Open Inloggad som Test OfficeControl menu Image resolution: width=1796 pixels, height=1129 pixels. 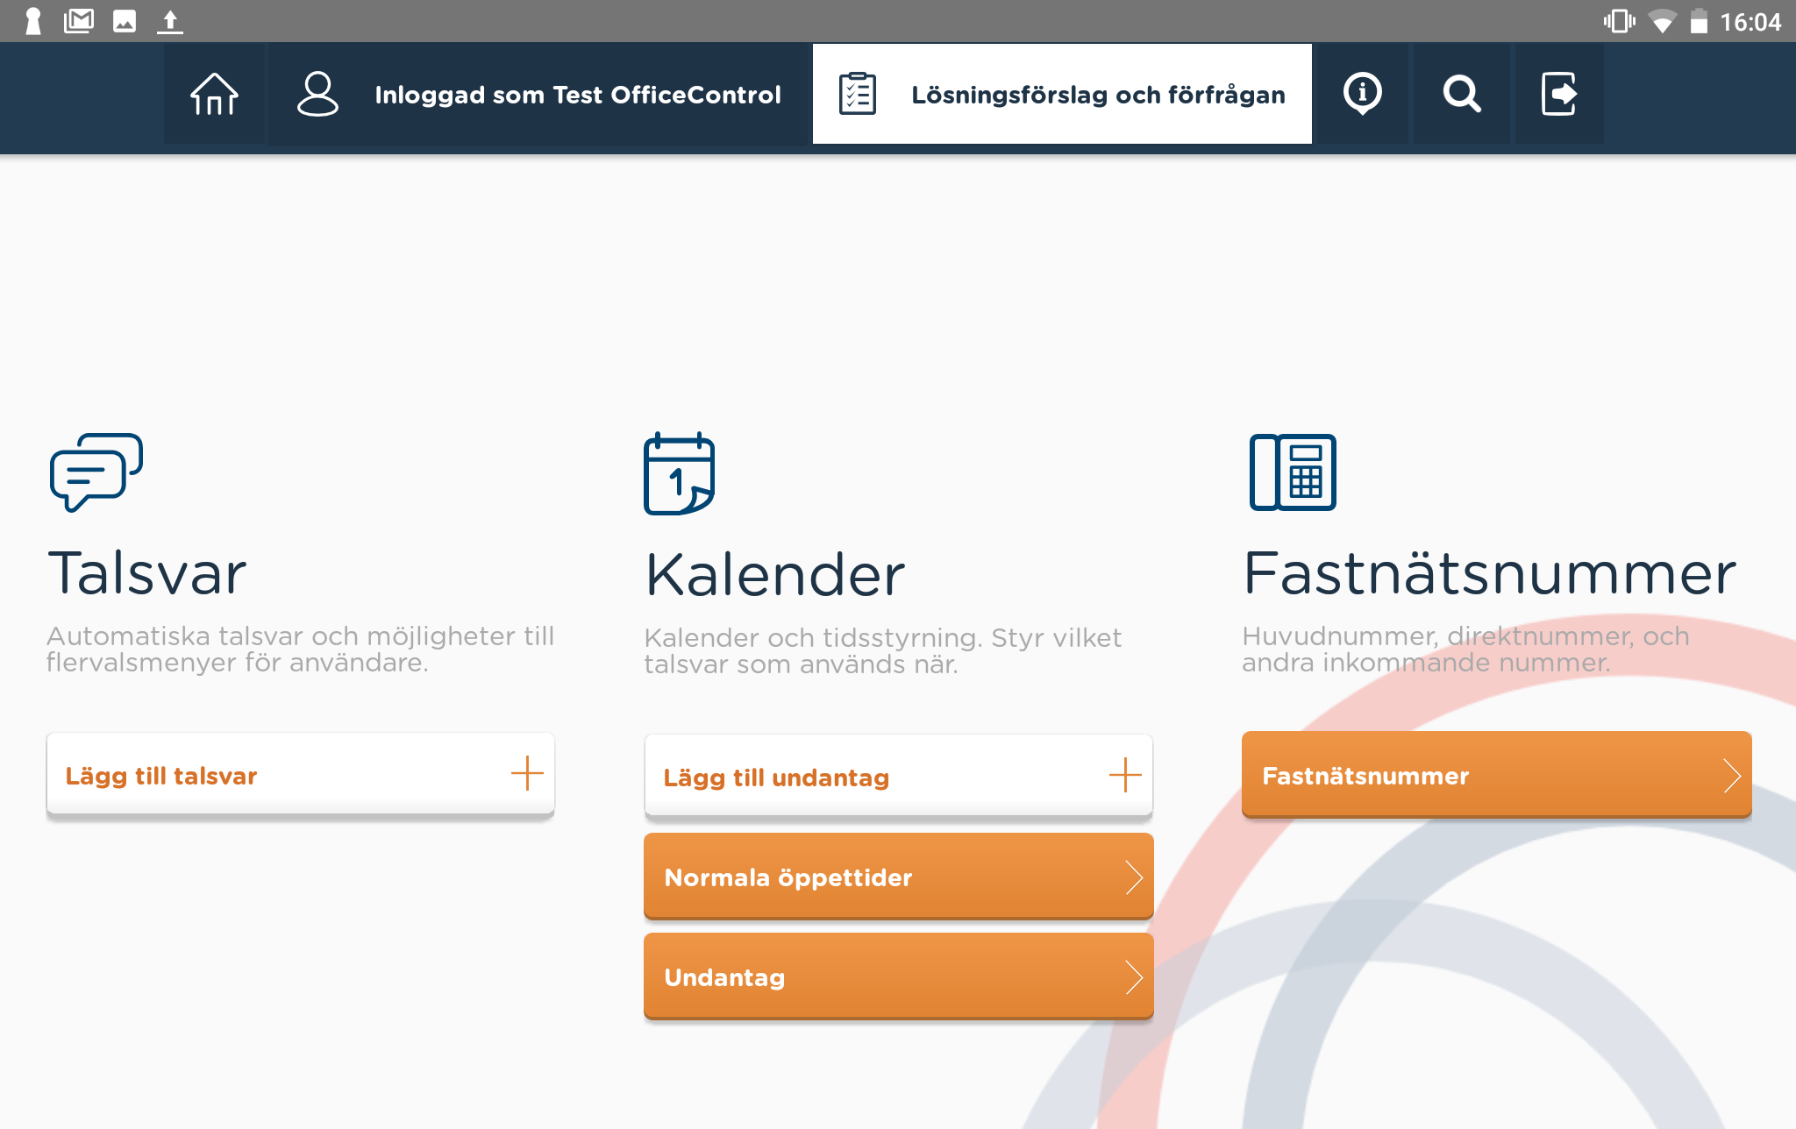click(538, 94)
